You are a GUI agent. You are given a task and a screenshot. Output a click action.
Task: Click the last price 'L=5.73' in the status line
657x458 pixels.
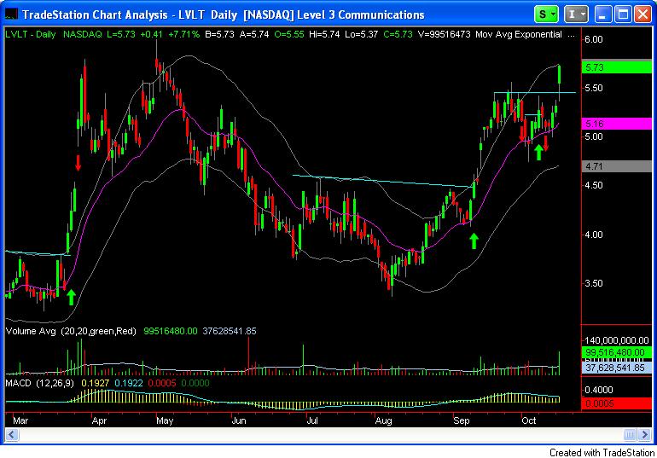[x=121, y=35]
